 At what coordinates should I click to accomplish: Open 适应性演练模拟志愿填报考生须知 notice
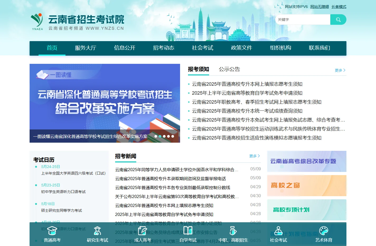[x=257, y=138]
